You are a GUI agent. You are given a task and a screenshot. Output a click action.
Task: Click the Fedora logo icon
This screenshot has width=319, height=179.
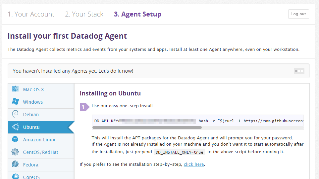coord(15,164)
